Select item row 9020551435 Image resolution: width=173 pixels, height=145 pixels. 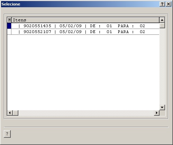click(85, 26)
